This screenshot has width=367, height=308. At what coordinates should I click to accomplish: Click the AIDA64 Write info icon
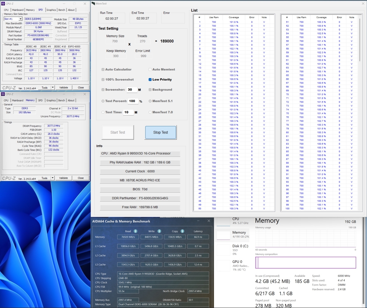coord(159,231)
